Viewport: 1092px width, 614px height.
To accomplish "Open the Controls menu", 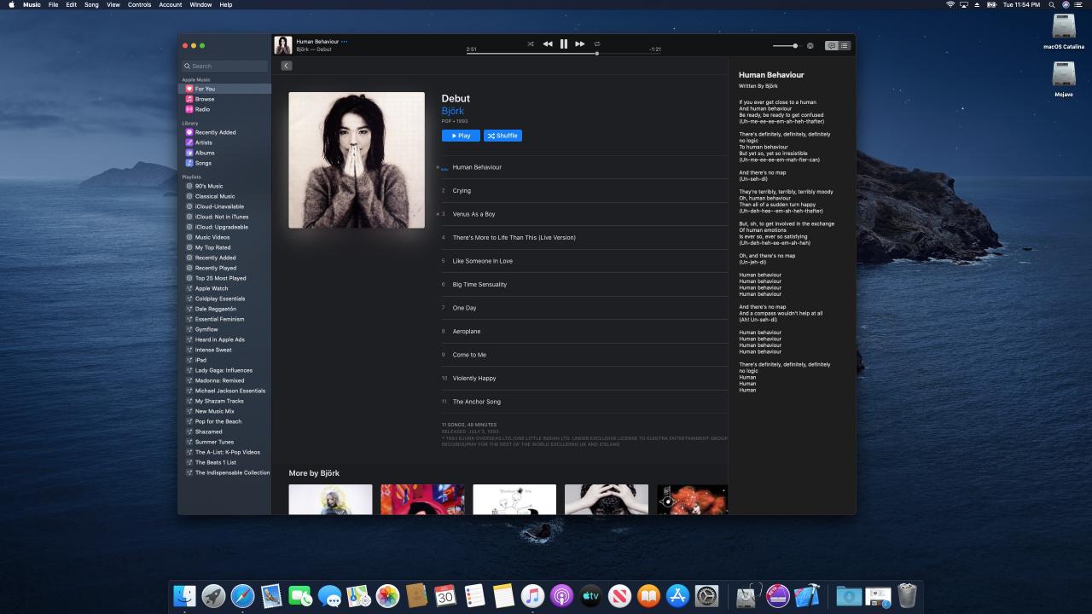I will pyautogui.click(x=139, y=4).
